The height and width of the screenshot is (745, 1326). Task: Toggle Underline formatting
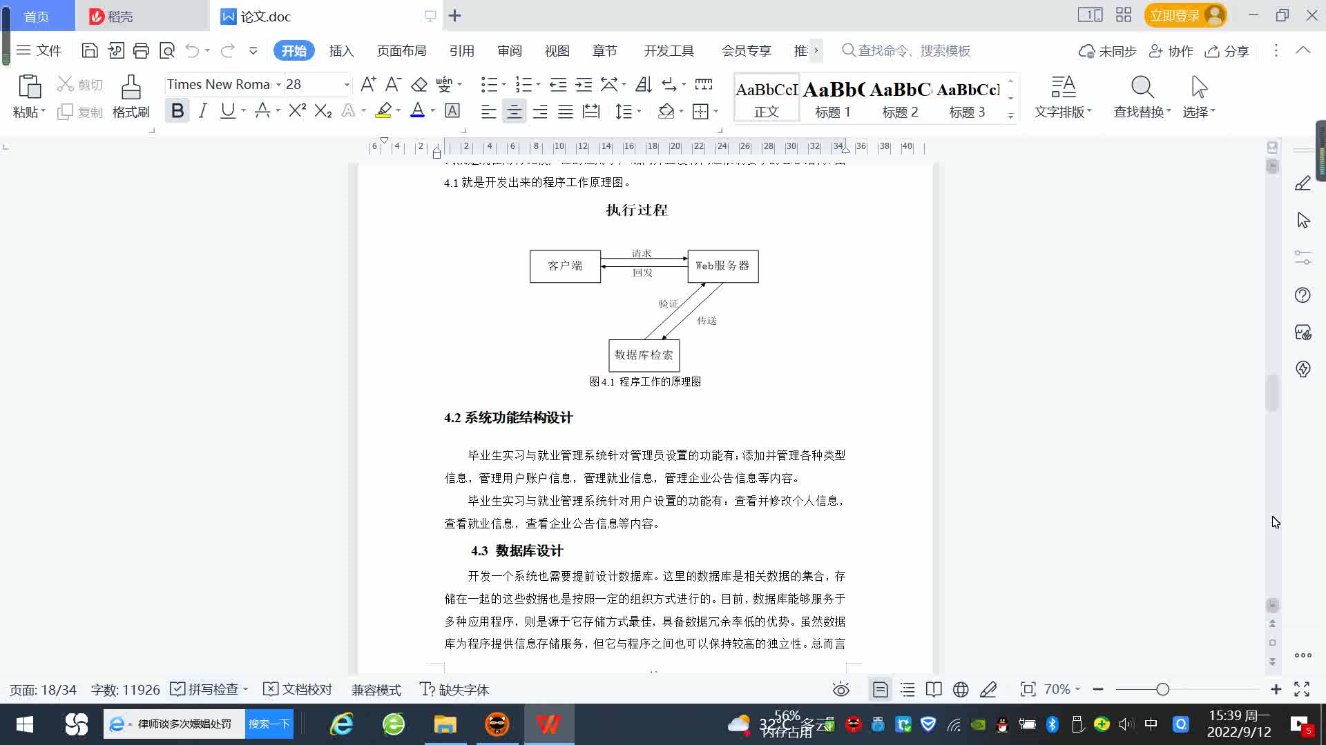[227, 110]
